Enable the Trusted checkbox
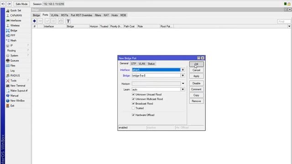The width and height of the screenshot is (292, 164). click(133, 108)
